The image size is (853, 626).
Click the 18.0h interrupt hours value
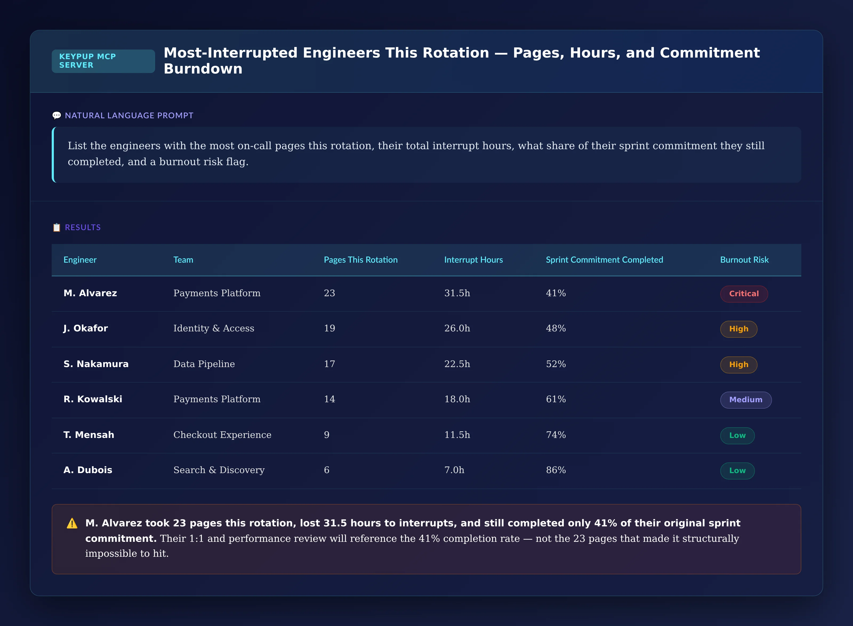click(457, 399)
